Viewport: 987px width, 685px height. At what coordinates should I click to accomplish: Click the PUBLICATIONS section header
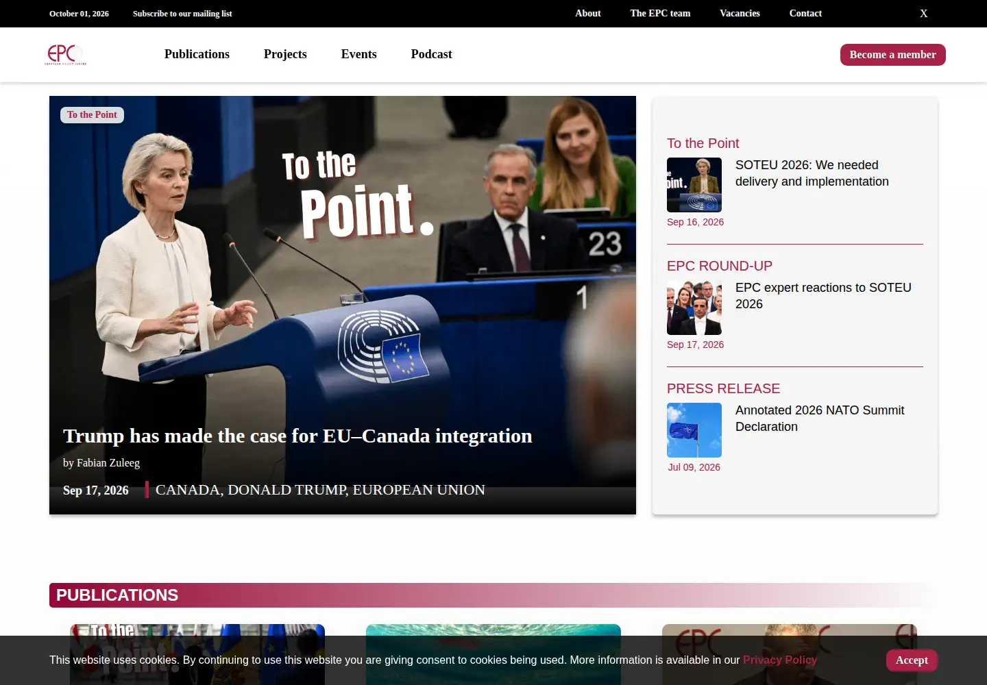tap(493, 595)
